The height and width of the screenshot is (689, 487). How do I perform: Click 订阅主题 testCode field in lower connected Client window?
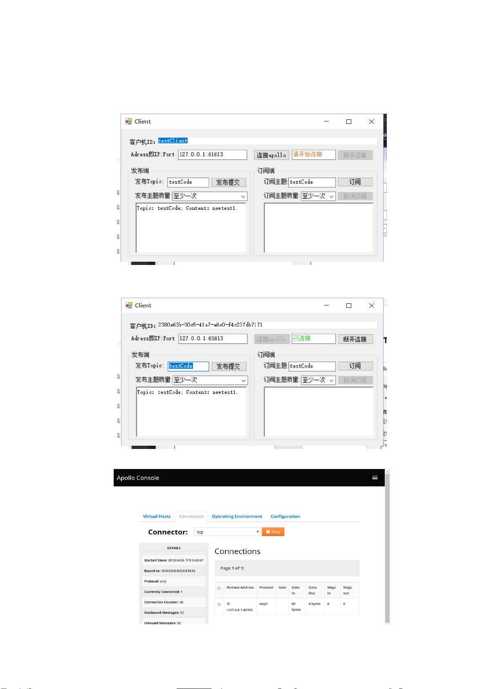[x=312, y=366]
